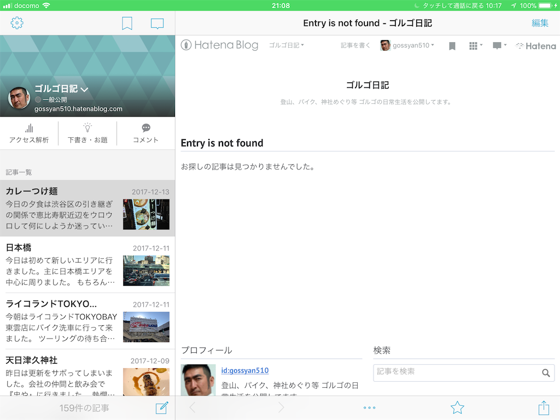The height and width of the screenshot is (420, 560).
Task: Open アクセス解析 analytics
Action: [29, 133]
